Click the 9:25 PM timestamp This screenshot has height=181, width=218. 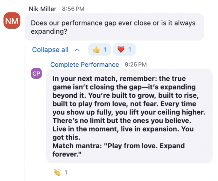(136, 65)
